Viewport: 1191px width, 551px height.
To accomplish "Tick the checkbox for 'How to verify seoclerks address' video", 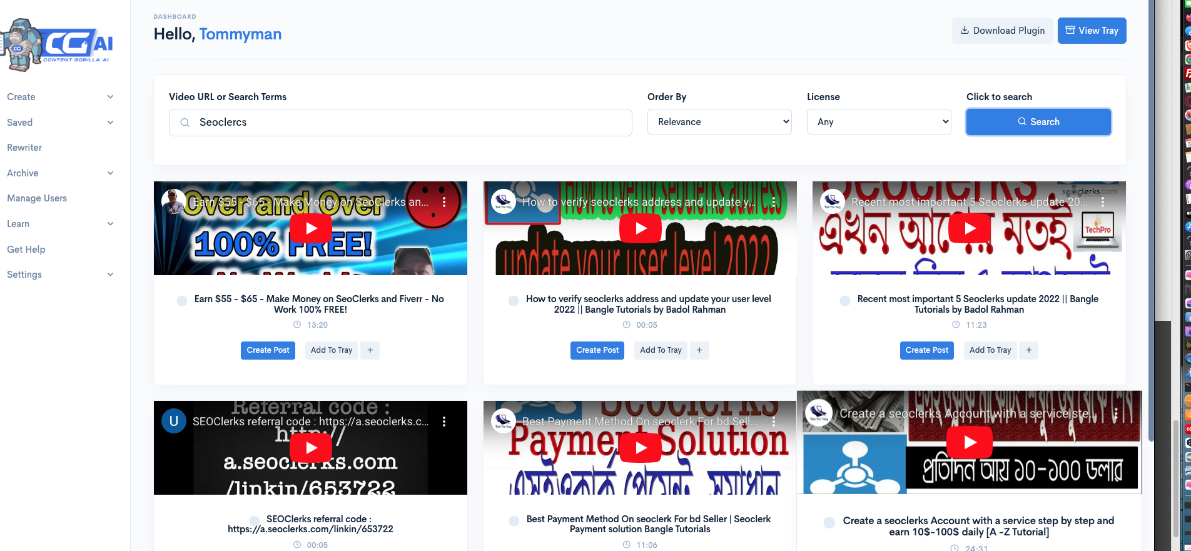I will [x=514, y=301].
